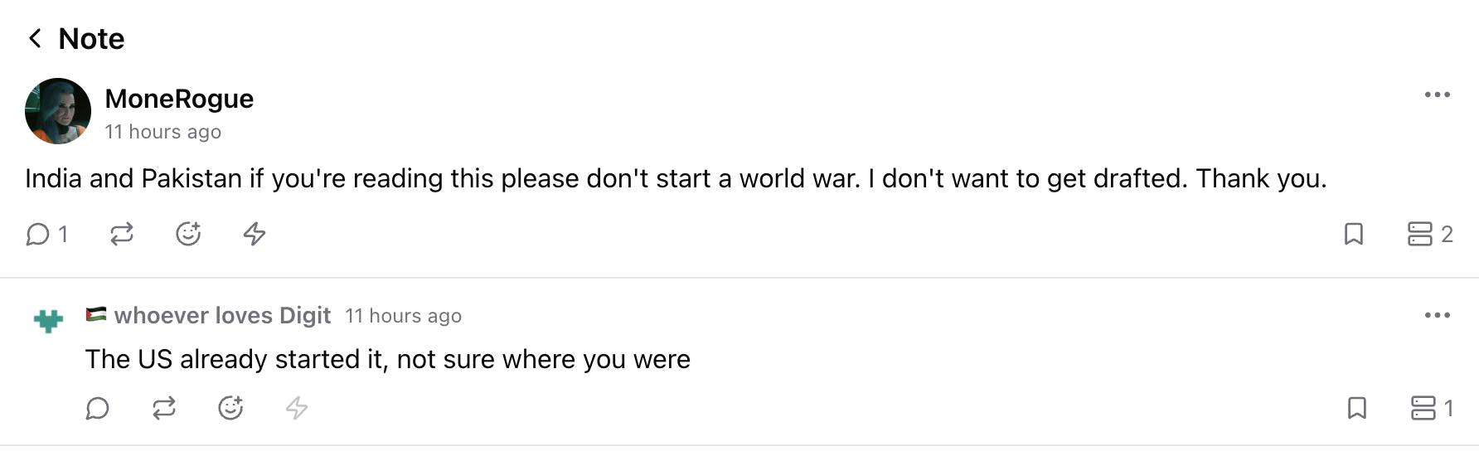Open whoever loves Digit's green avatar
This screenshot has width=1479, height=461.
[x=49, y=320]
